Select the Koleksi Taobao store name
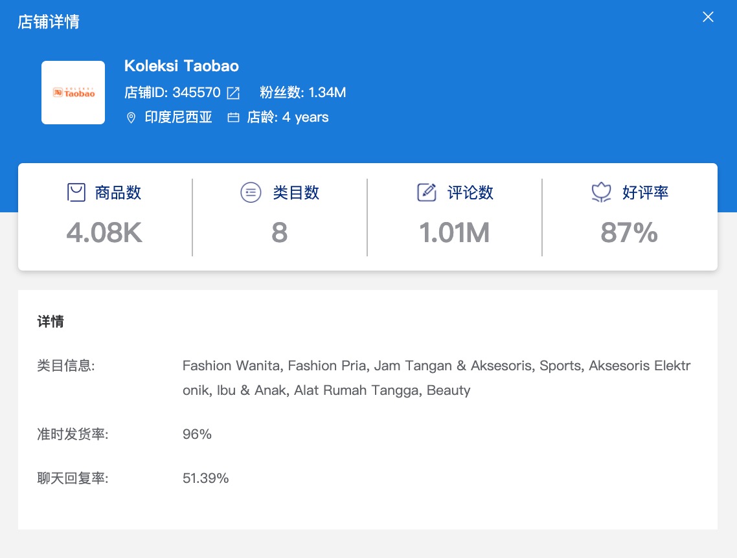The image size is (737, 558). pos(181,66)
